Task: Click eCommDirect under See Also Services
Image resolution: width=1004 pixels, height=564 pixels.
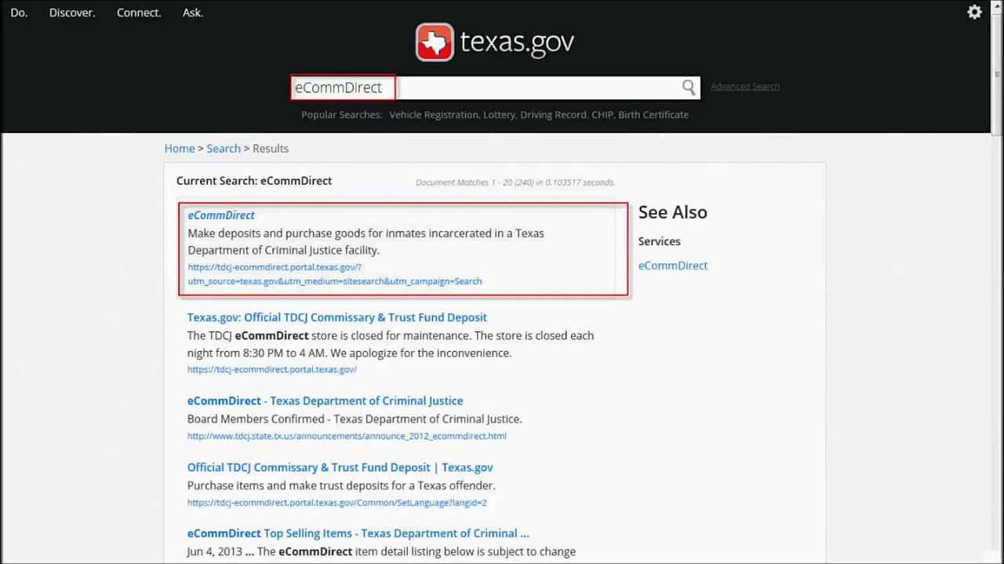Action: pyautogui.click(x=672, y=266)
